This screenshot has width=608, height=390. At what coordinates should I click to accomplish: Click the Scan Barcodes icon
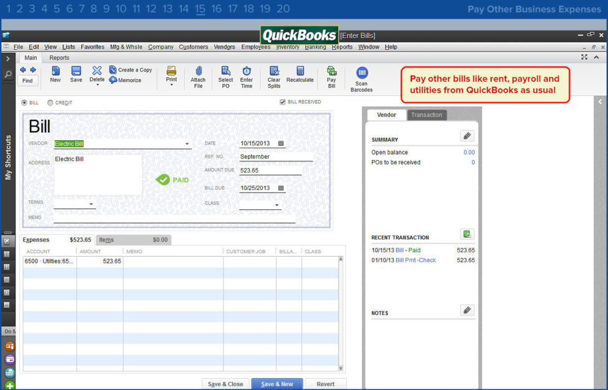pyautogui.click(x=362, y=73)
